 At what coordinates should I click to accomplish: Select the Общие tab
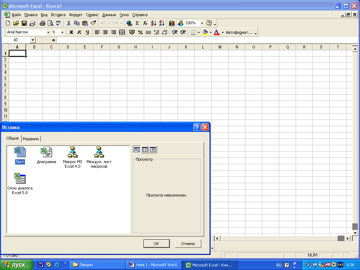click(13, 138)
